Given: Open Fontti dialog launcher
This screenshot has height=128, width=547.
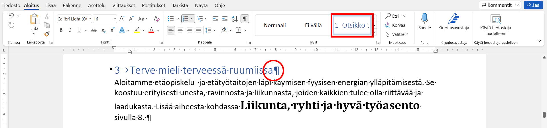Looking at the screenshot, I should click(161, 42).
